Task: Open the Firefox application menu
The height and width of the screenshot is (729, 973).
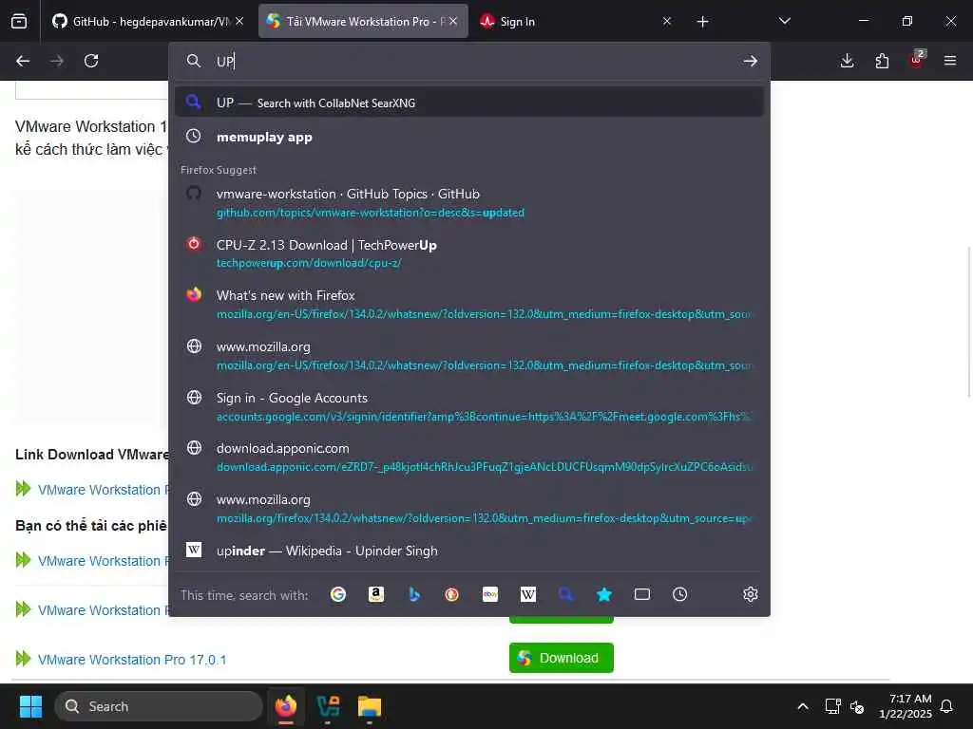Action: (950, 61)
